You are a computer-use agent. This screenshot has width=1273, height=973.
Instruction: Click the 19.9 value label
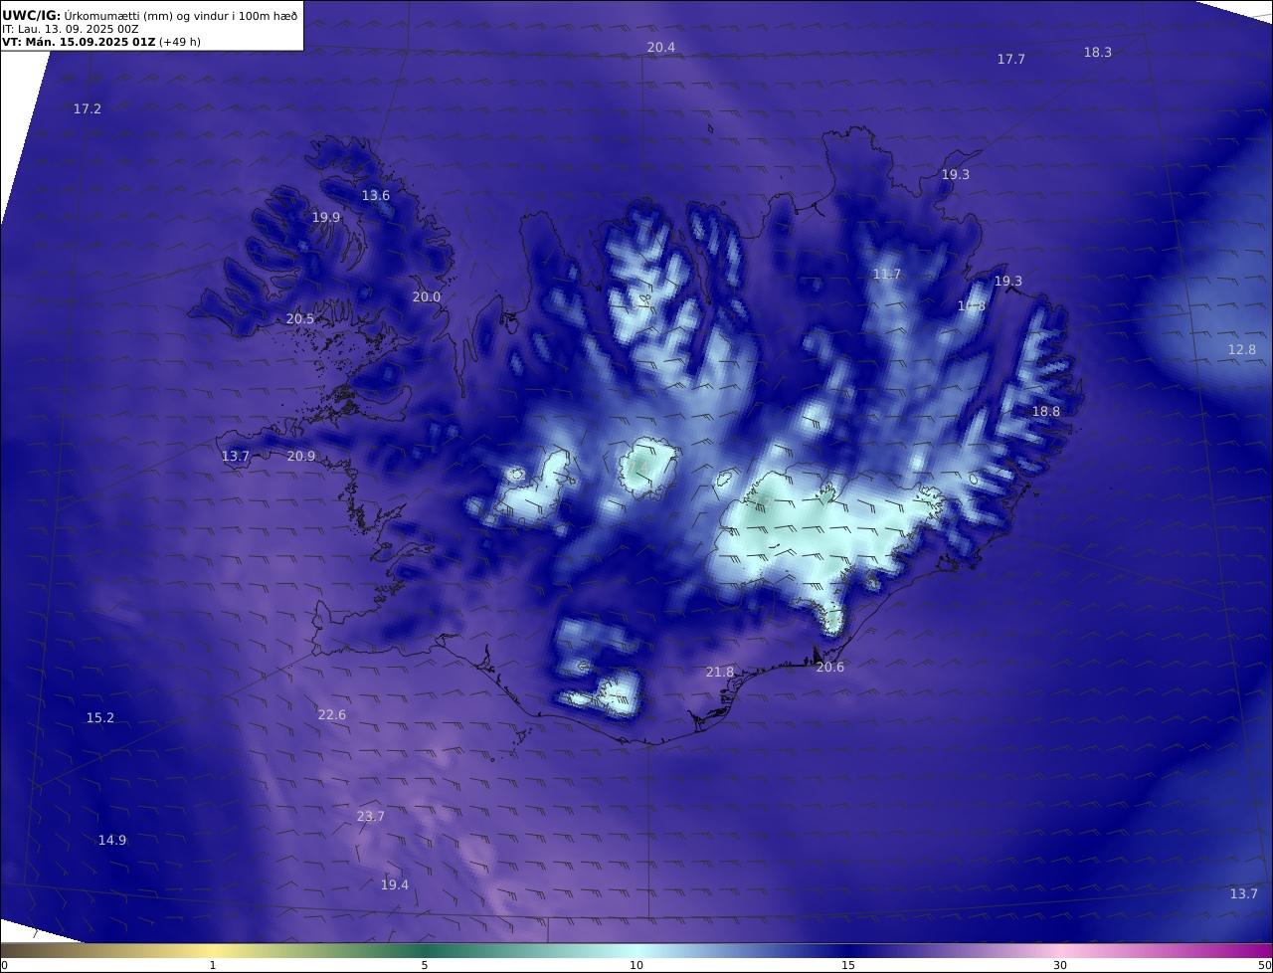click(326, 218)
